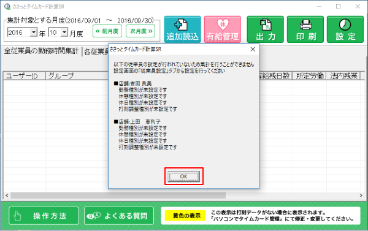Click the 出力 export button
The height and width of the screenshot is (231, 368).
pos(266,29)
